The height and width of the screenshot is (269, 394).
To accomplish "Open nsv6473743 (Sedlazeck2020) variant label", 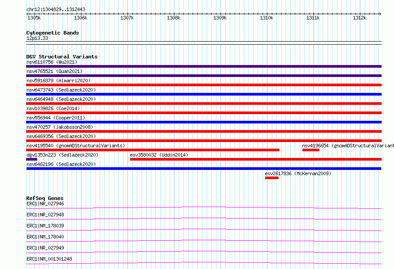I will pyautogui.click(x=61, y=90).
